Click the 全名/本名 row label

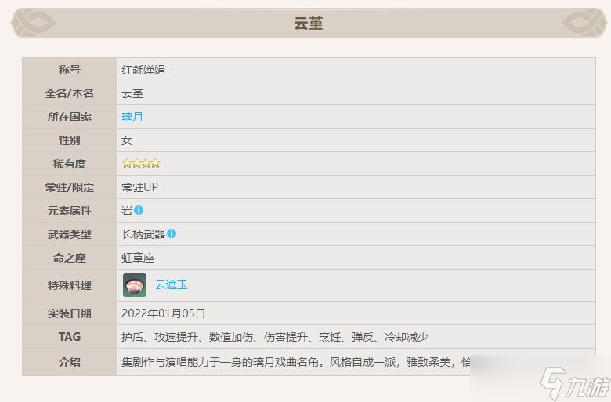coord(70,93)
